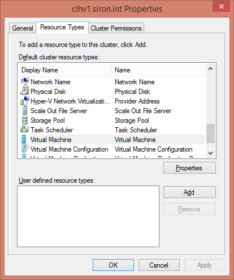Click the Remove button
This screenshot has height=280, width=234.
coord(189,209)
